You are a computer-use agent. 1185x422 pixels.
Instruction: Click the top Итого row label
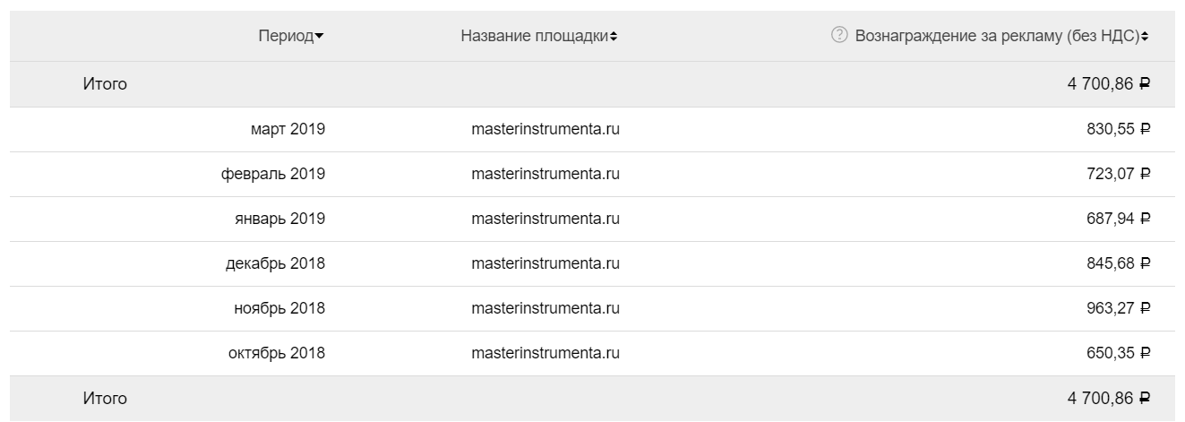[x=105, y=84]
